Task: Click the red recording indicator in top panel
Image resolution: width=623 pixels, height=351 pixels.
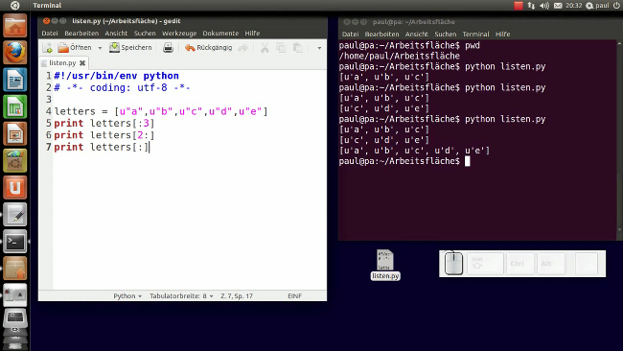Action: pos(519,6)
